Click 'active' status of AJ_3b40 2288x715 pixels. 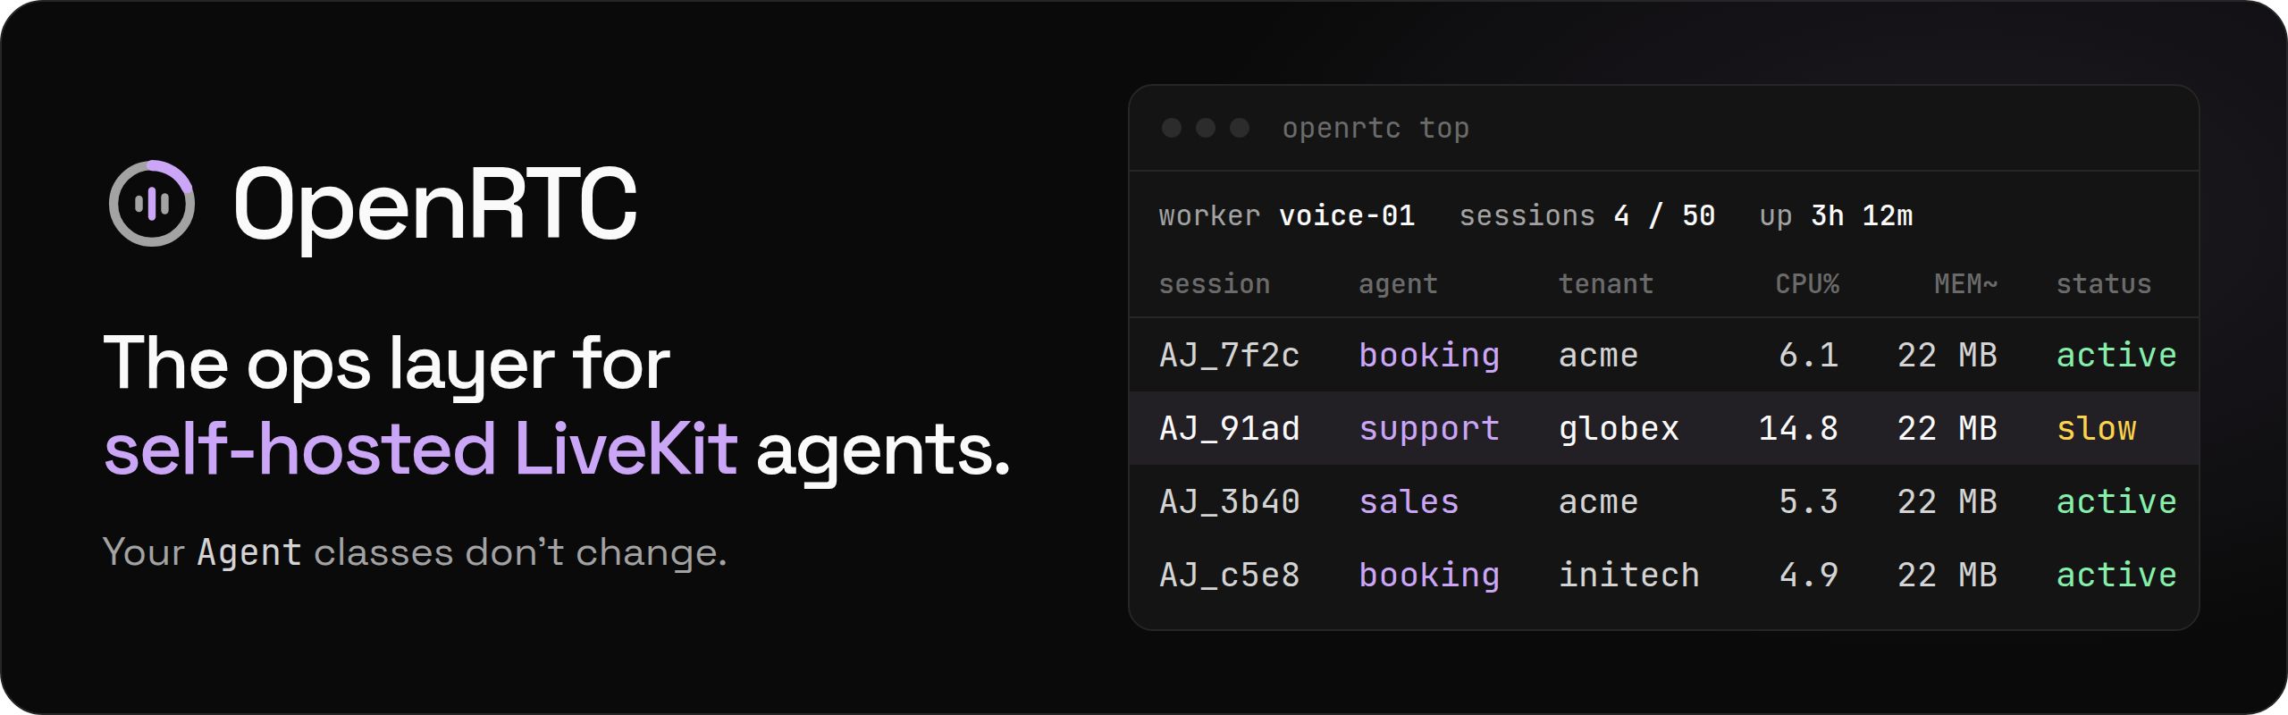click(x=2116, y=501)
